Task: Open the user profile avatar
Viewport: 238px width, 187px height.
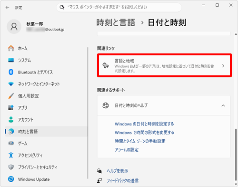Action: tap(14, 27)
